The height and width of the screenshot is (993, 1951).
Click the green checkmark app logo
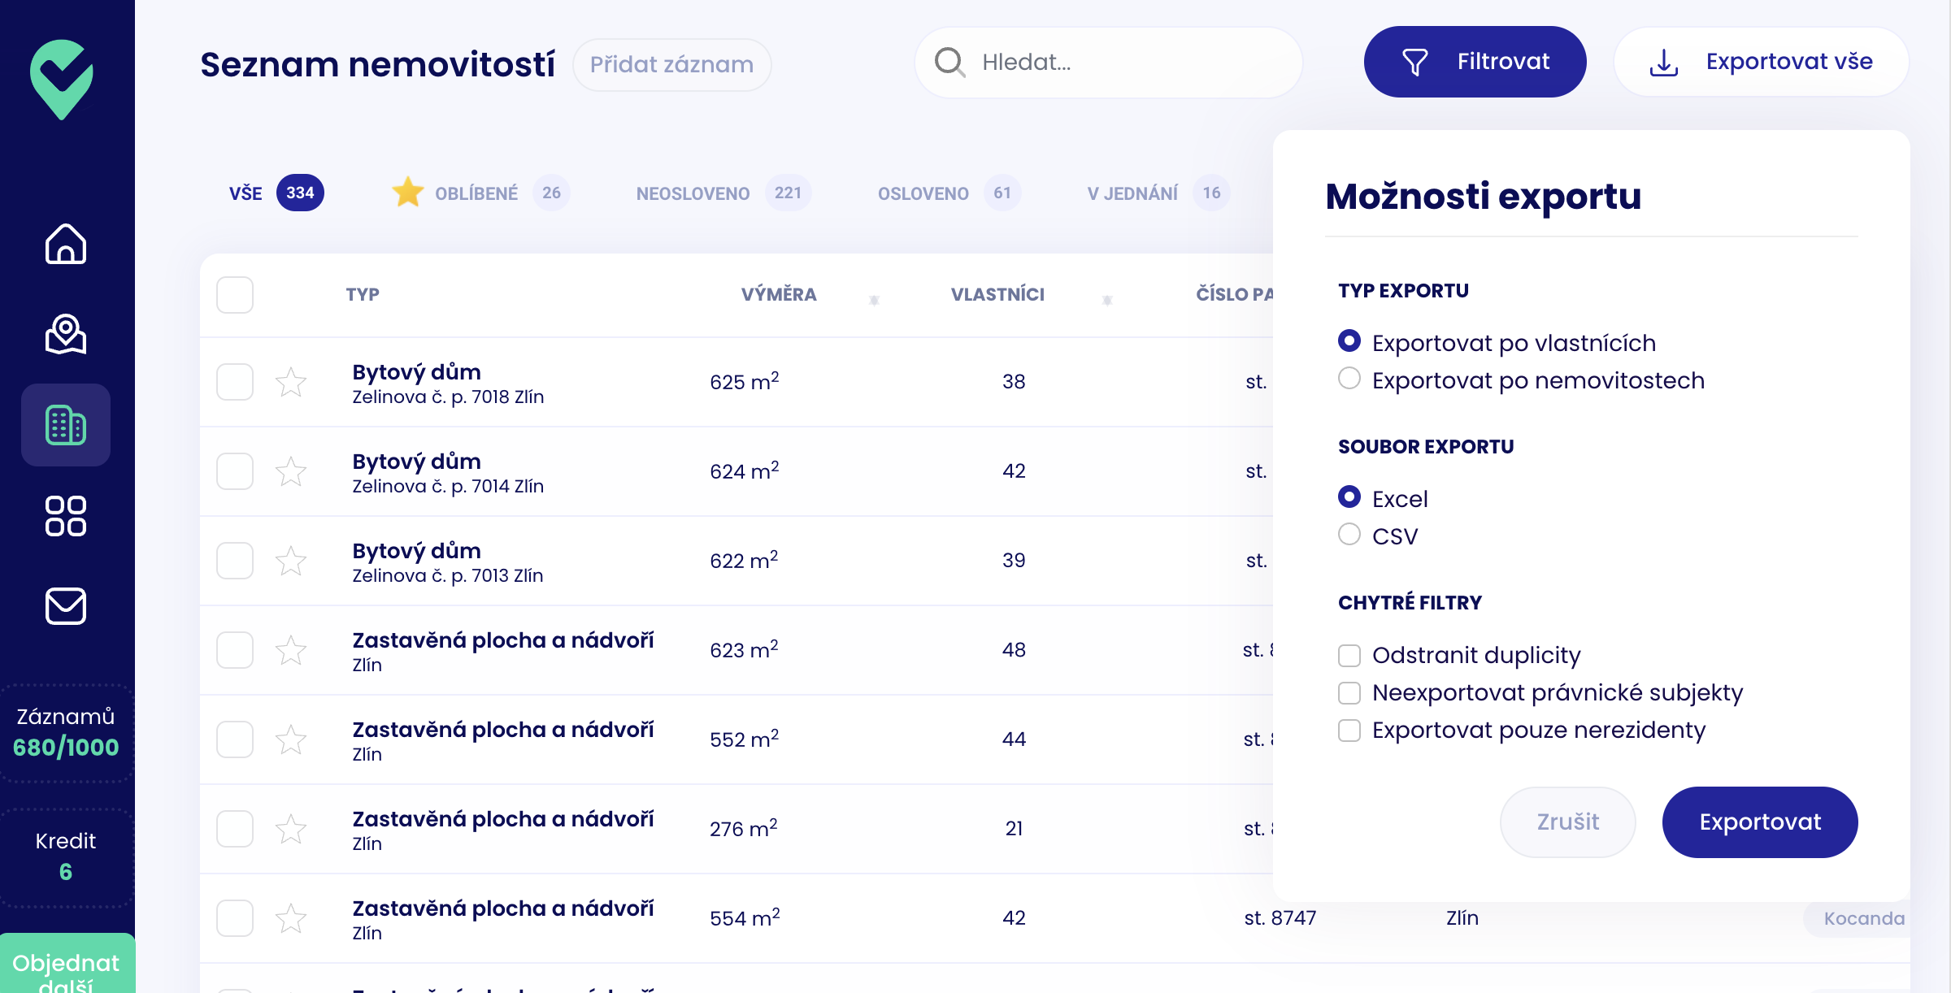62,79
